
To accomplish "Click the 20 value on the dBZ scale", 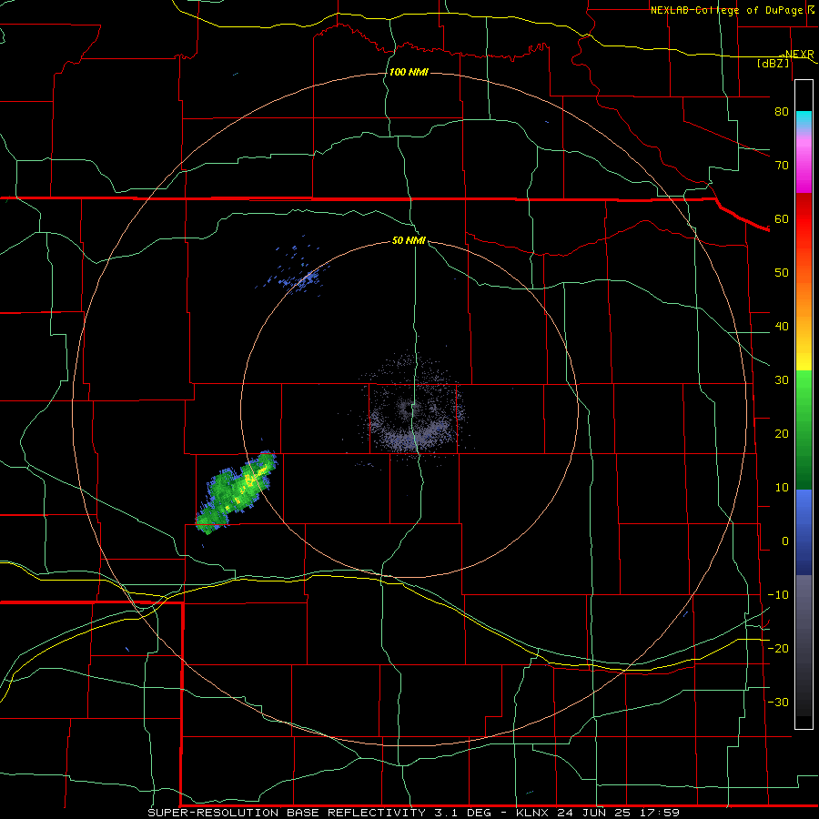I will [782, 434].
